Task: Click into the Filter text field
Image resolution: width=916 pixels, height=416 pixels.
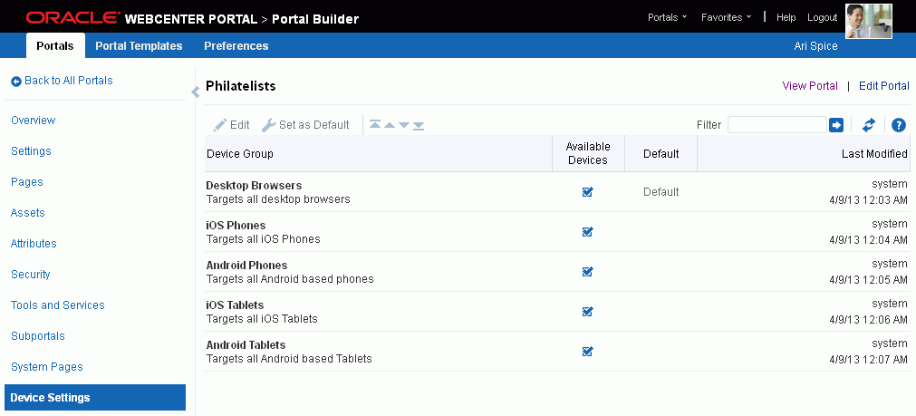Action: [x=777, y=124]
